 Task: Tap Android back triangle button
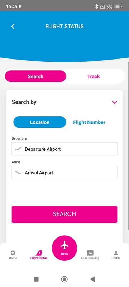92,279
